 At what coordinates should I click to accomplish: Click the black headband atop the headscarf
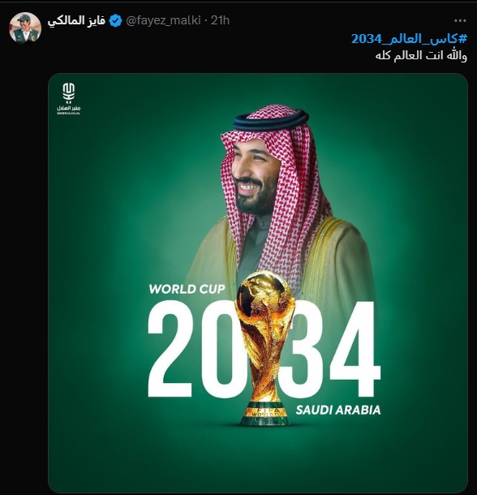click(271, 119)
